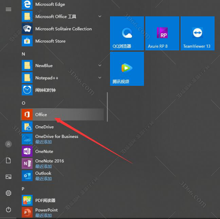
Task: Click the Microsoft Store bag icon
Action: coord(27,41)
